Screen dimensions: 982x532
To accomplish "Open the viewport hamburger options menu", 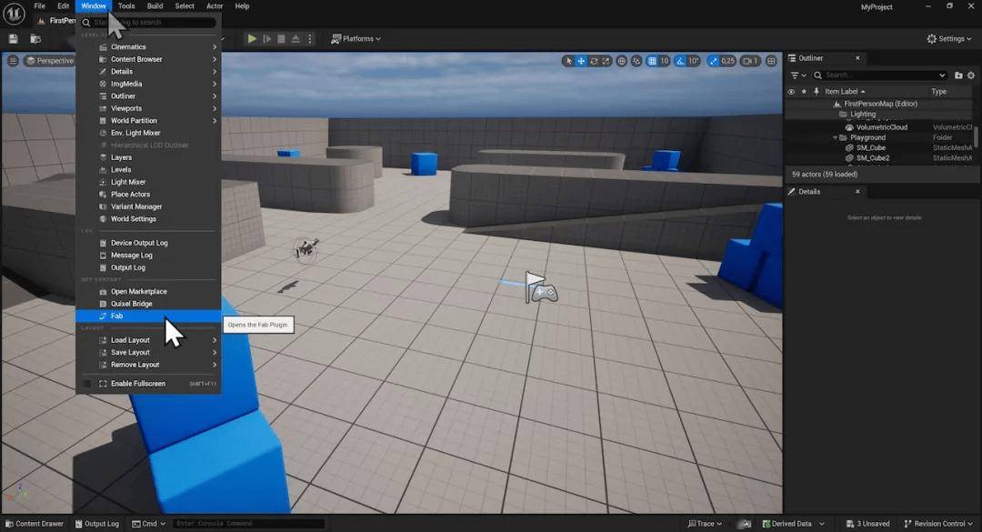I will tap(13, 61).
